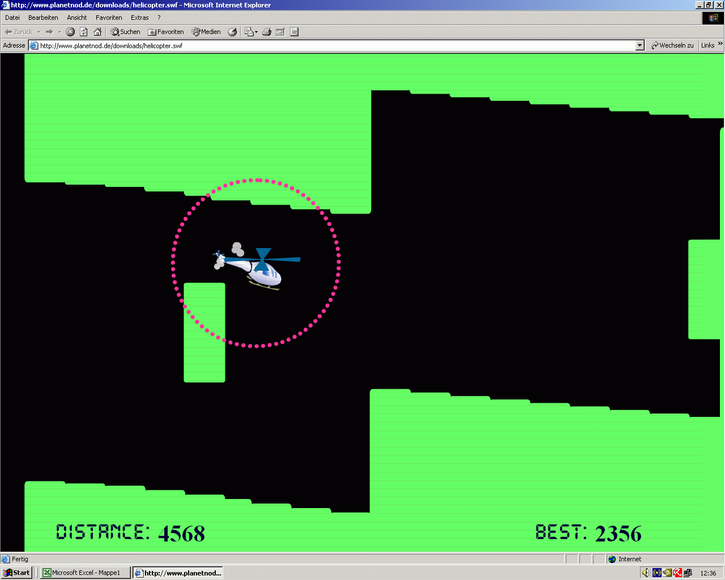Open the Bearbeiten menu
The width and height of the screenshot is (725, 580).
pos(43,18)
